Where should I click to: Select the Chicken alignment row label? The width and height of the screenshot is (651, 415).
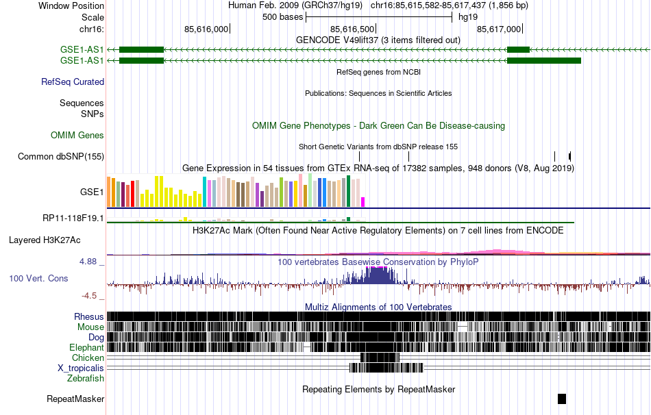coord(88,357)
